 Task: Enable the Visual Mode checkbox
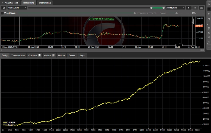point(2,13)
